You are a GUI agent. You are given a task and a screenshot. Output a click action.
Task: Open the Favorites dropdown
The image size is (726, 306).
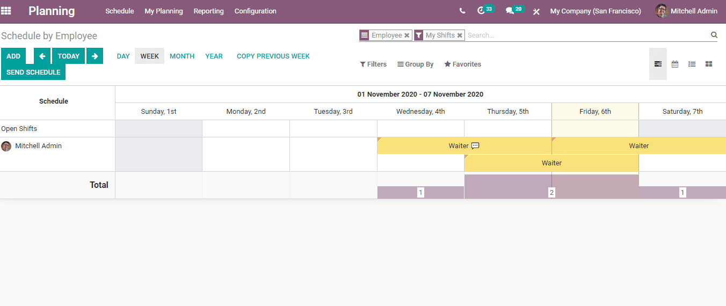pos(462,64)
